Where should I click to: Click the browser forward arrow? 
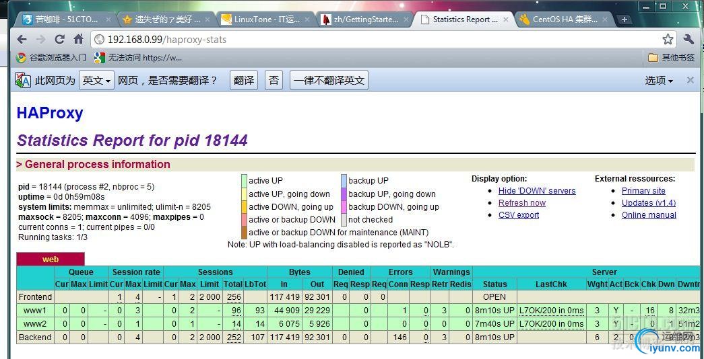point(41,40)
